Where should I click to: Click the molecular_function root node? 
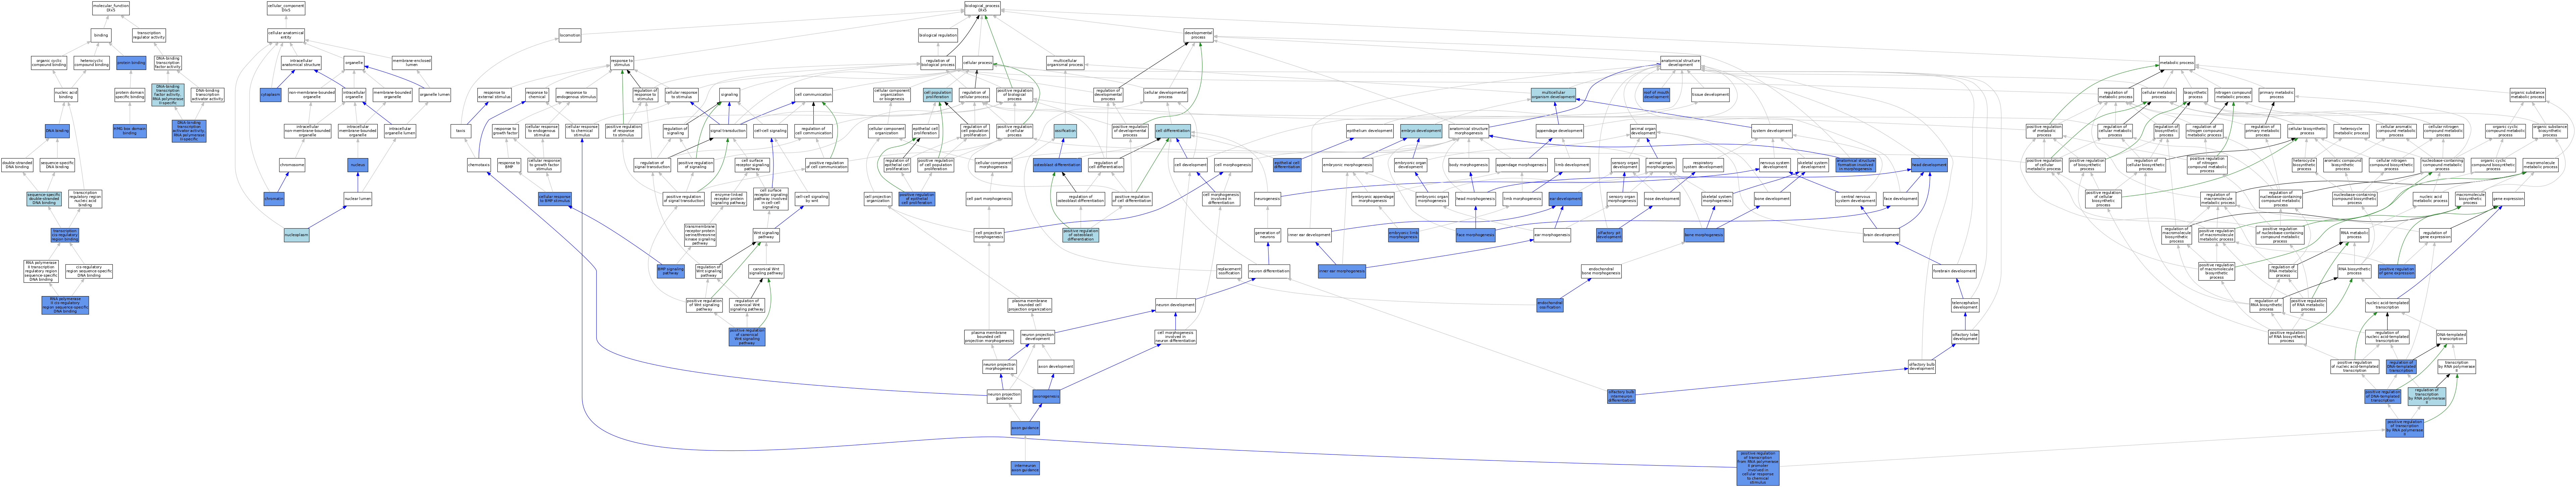111,8
